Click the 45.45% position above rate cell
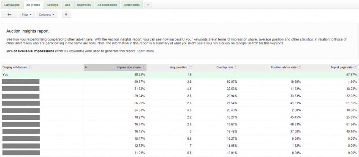This screenshot has height=157, width=359. 295,117
